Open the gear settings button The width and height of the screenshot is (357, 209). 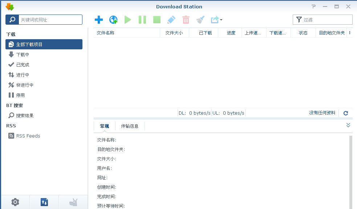point(15,202)
